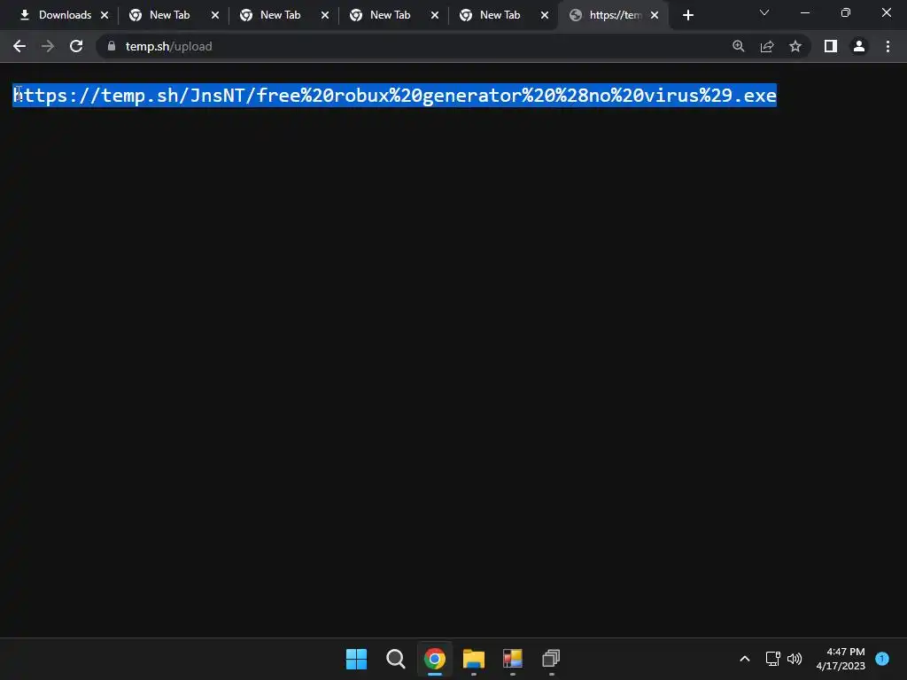Close the third New Tab
The image size is (907, 680).
tap(435, 15)
